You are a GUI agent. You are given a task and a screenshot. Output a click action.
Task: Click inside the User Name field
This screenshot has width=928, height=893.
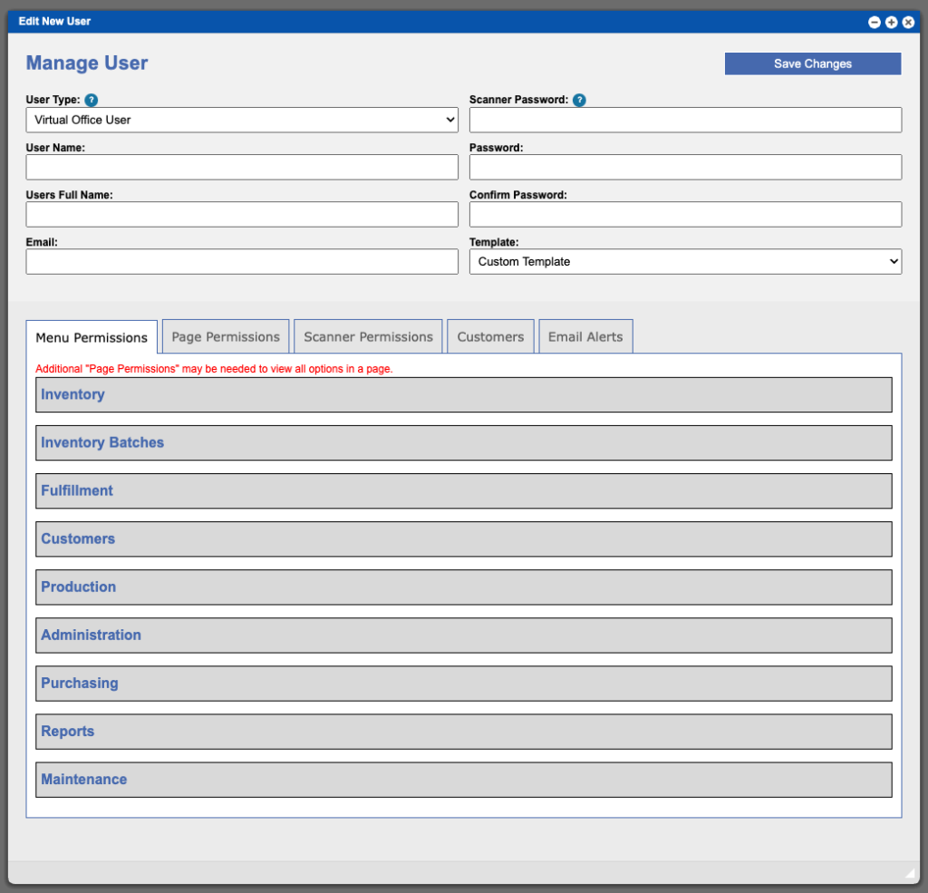pos(241,167)
